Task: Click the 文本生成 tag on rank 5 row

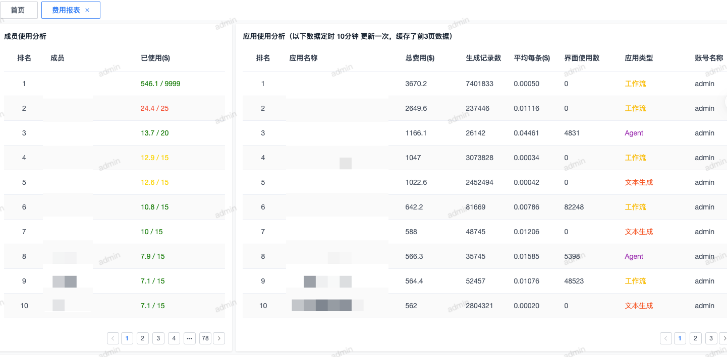Action: (x=639, y=182)
